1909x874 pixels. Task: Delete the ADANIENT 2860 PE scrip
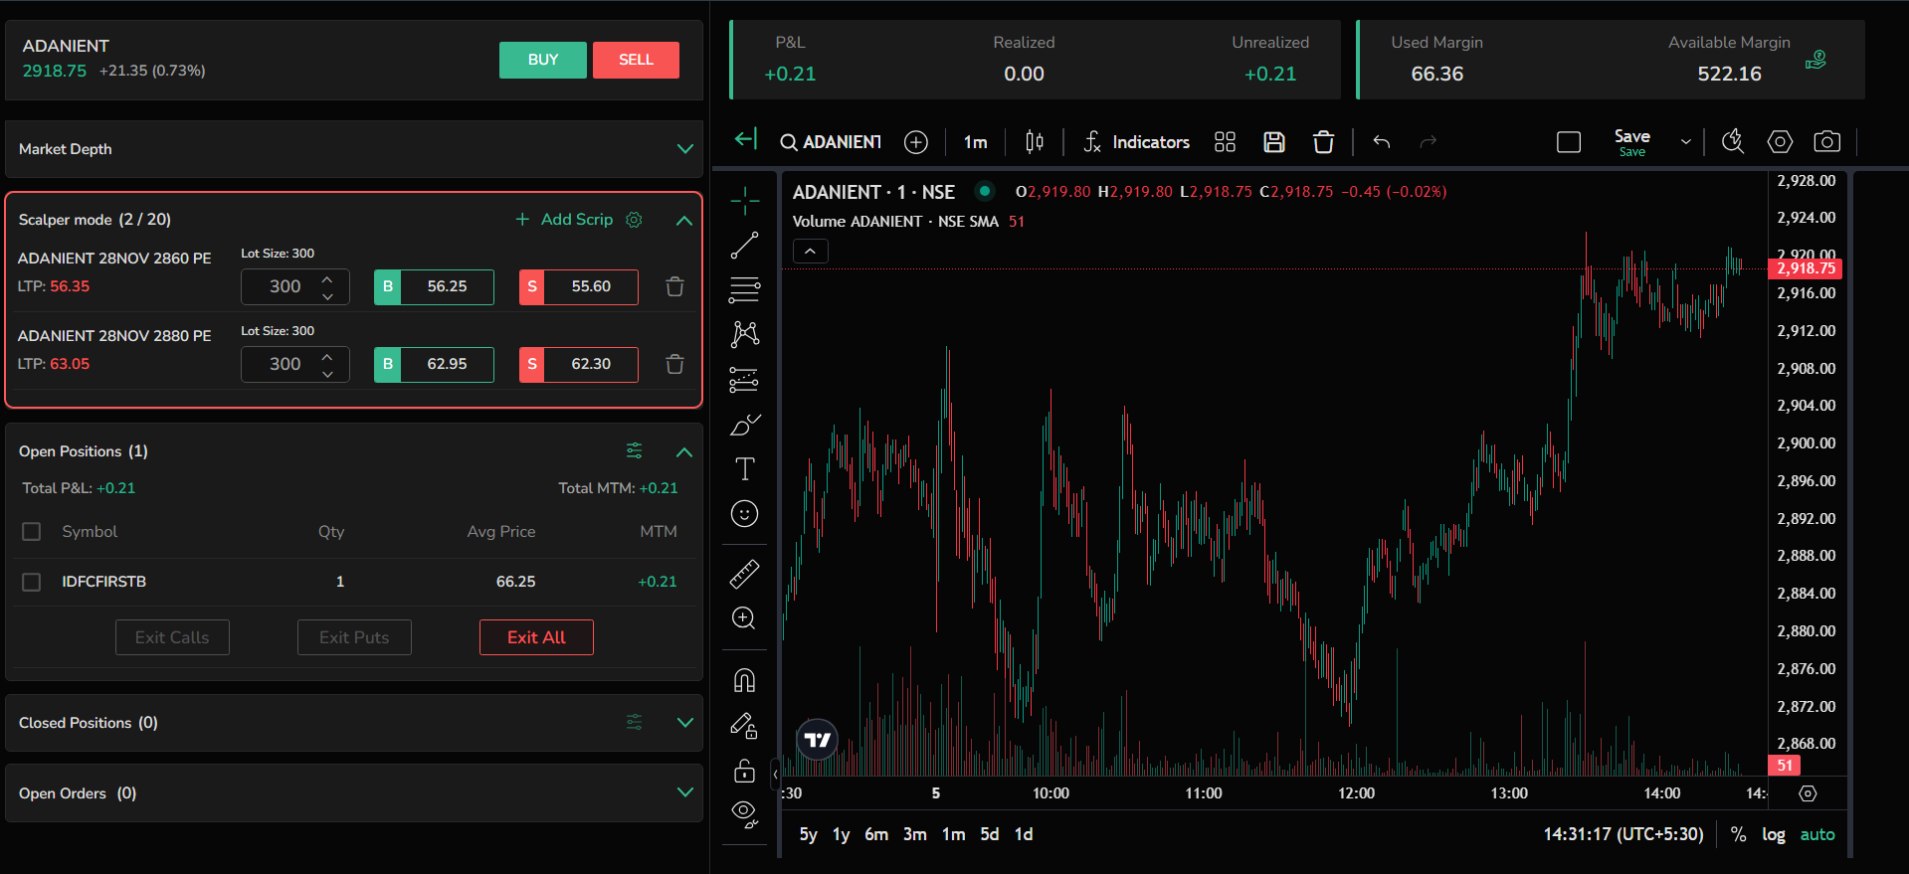point(674,286)
